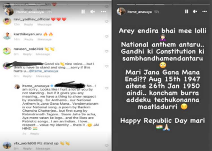This screenshot has height=151, width=212.
Task: Pause the left story with pause icon
Action: click(83, 12)
